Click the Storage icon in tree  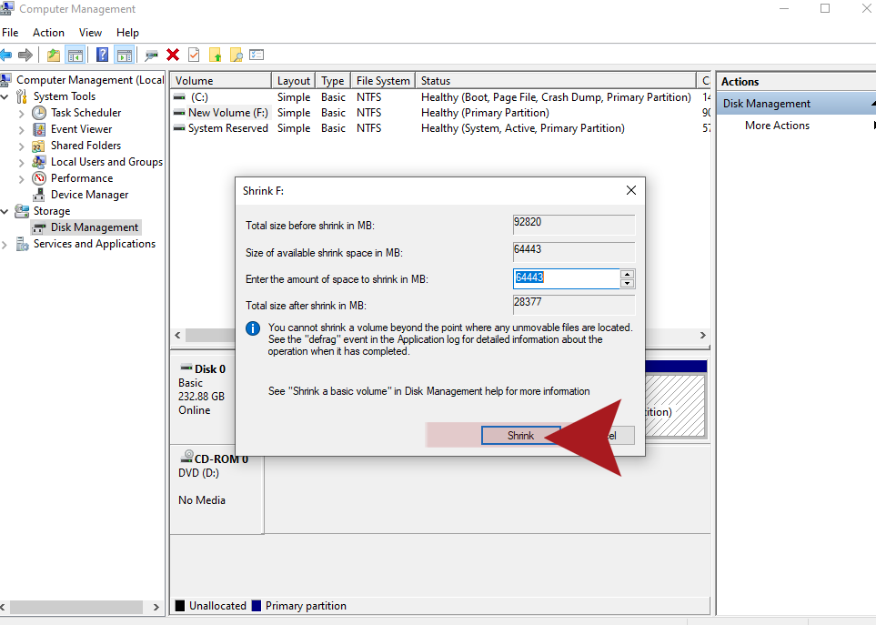(x=22, y=211)
